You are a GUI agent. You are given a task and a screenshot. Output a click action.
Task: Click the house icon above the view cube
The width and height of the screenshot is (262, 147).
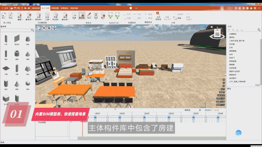pyautogui.click(x=212, y=27)
